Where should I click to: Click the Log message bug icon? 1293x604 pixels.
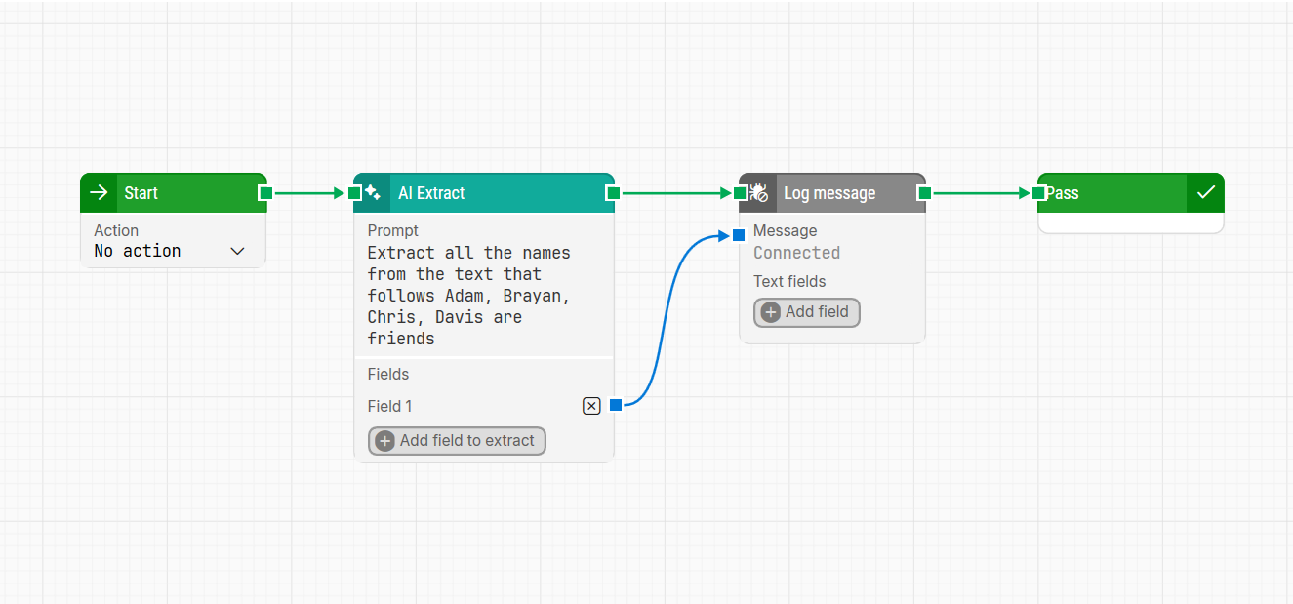(758, 193)
